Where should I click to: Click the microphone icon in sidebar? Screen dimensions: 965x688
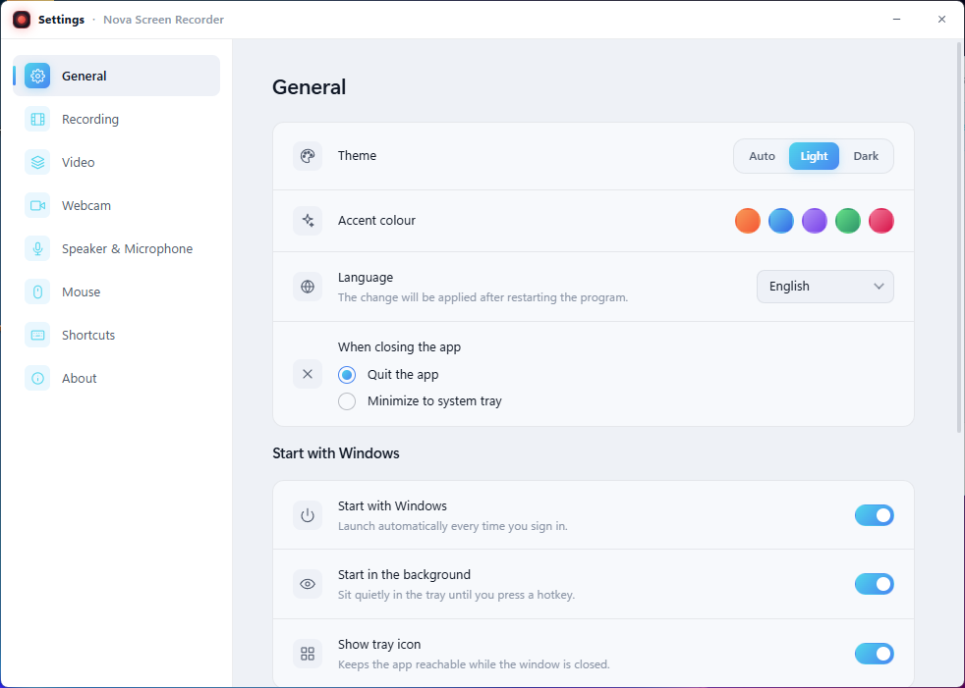(37, 248)
